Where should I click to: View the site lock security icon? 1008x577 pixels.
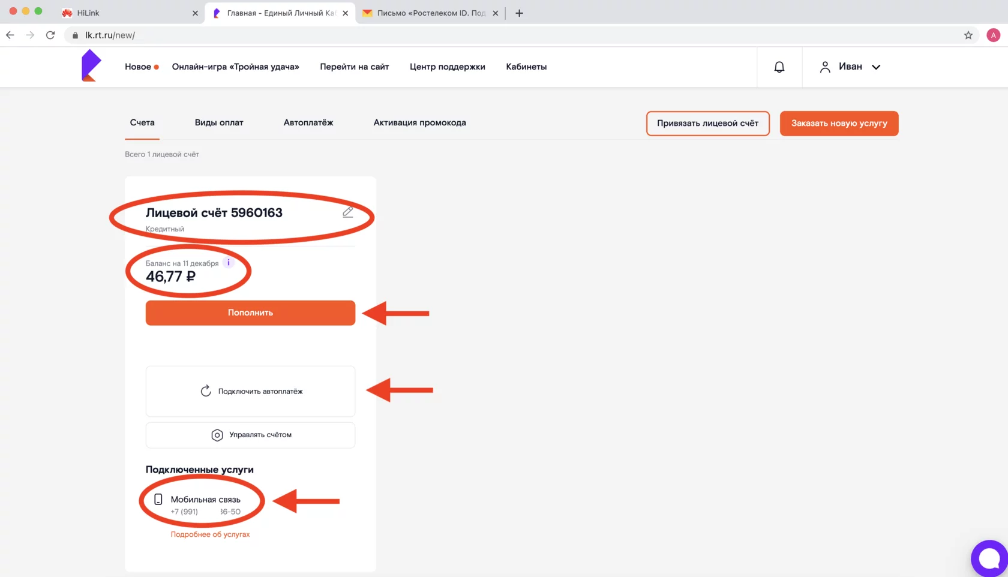pyautogui.click(x=75, y=35)
